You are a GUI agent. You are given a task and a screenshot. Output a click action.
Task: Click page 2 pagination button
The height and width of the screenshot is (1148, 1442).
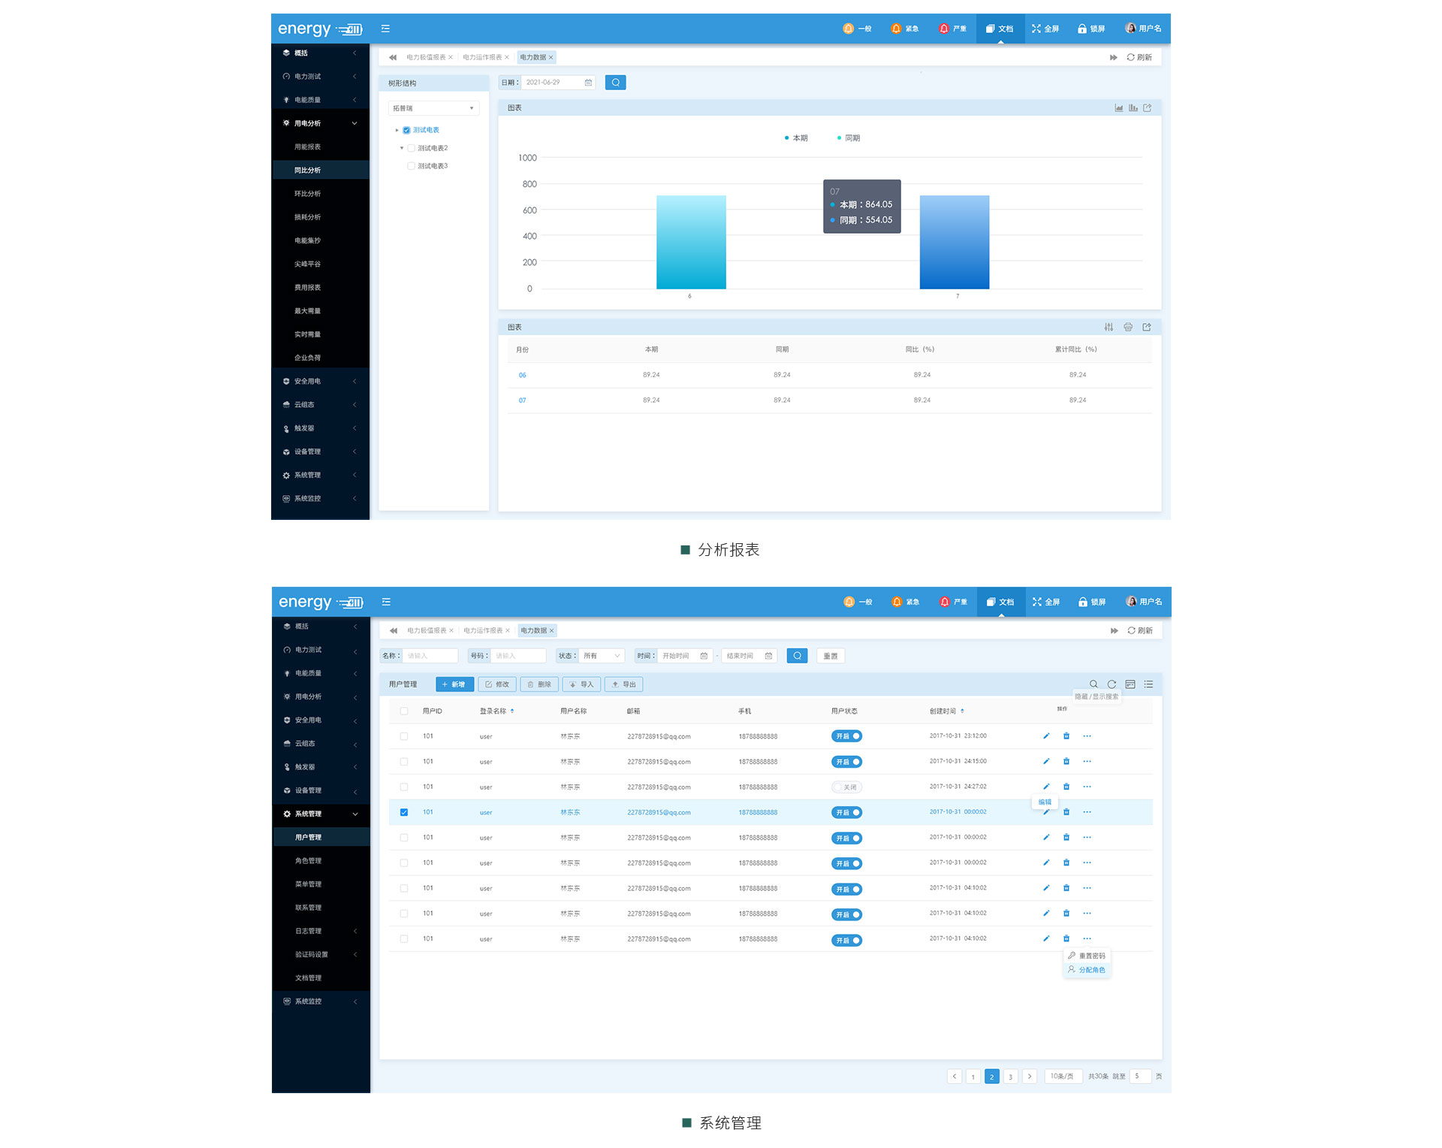993,1075
